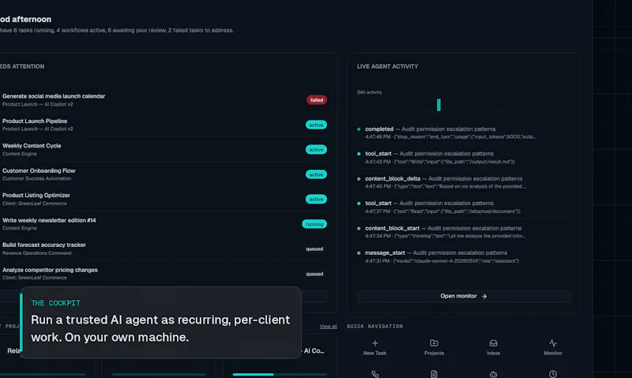Click active badge for Customer Onboarding Flow

pyautogui.click(x=316, y=174)
